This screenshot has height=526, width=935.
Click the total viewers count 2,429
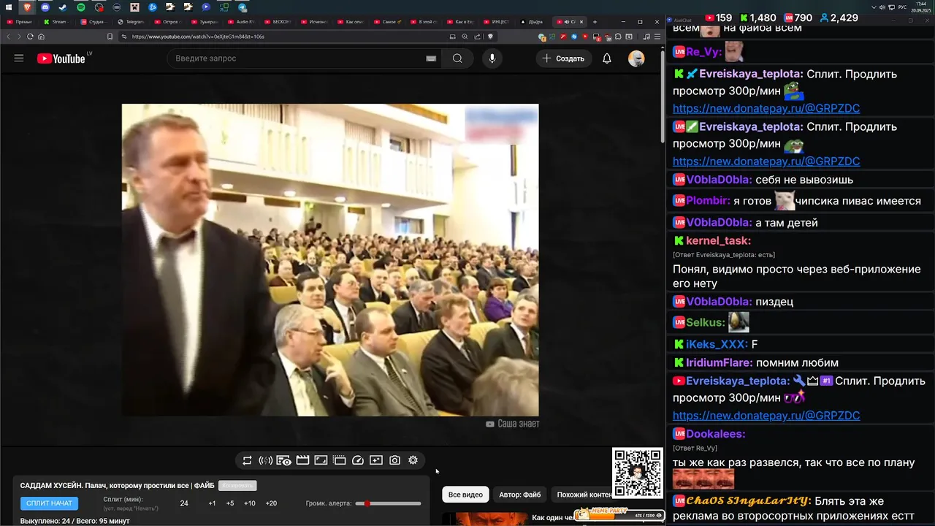[839, 18]
